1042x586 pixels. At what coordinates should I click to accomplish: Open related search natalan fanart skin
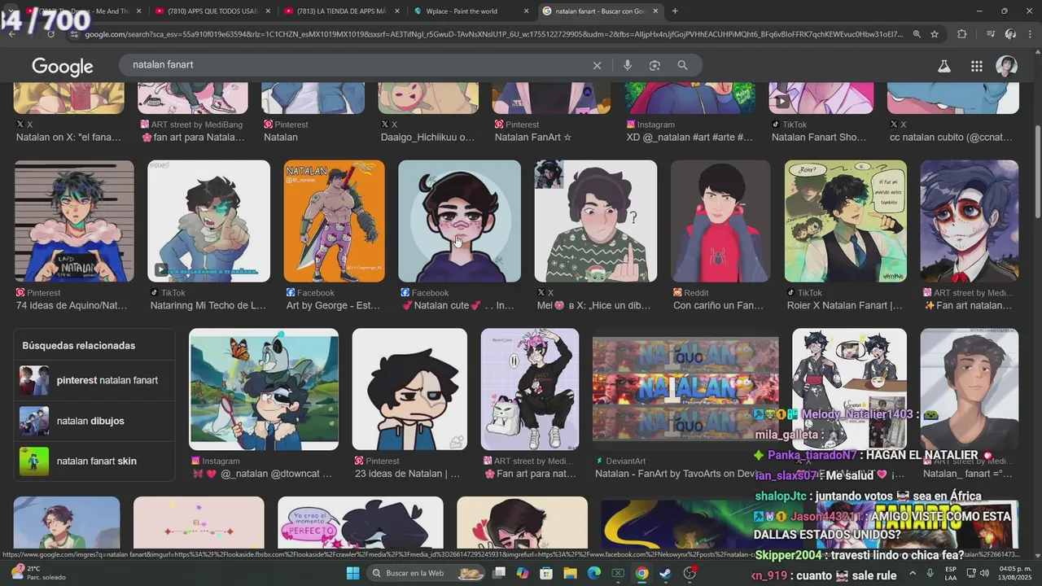pyautogui.click(x=94, y=461)
